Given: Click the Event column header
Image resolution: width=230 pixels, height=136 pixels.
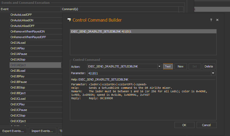Looking at the screenshot, I should 5,9.
